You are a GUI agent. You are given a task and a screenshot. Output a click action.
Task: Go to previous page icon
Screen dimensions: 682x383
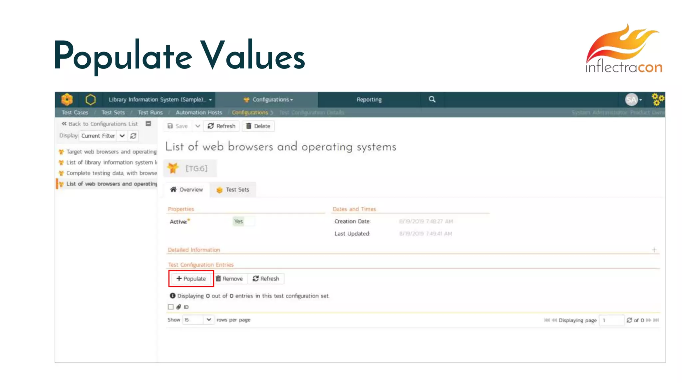tap(554, 320)
